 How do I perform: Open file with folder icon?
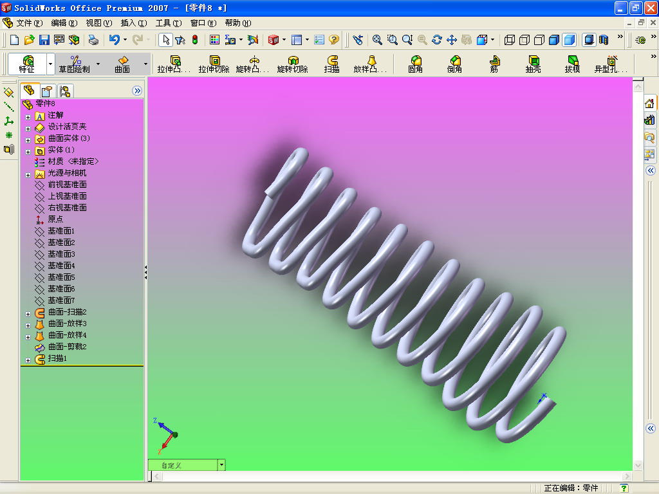(x=29, y=40)
